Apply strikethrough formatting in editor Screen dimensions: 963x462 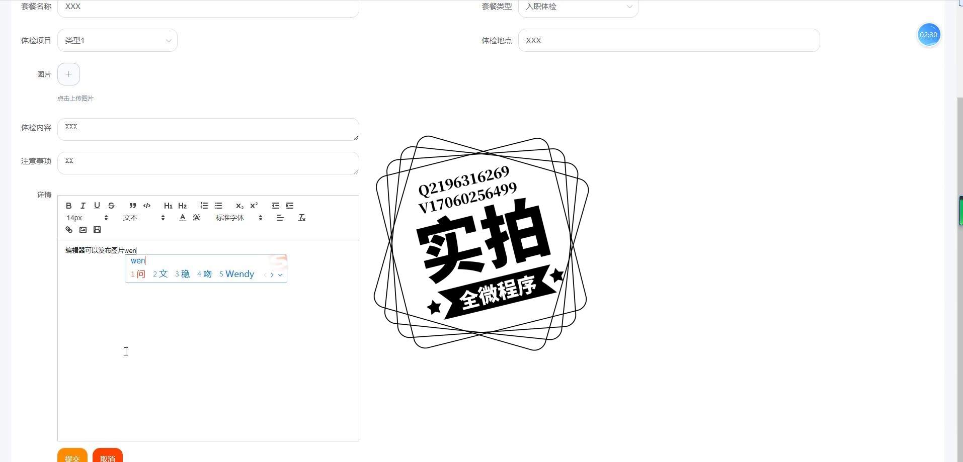[111, 206]
